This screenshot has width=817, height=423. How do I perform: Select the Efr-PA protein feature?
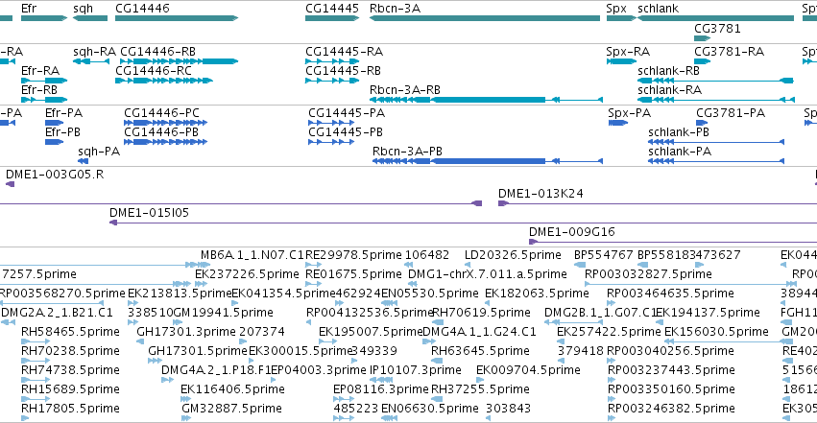tap(54, 123)
